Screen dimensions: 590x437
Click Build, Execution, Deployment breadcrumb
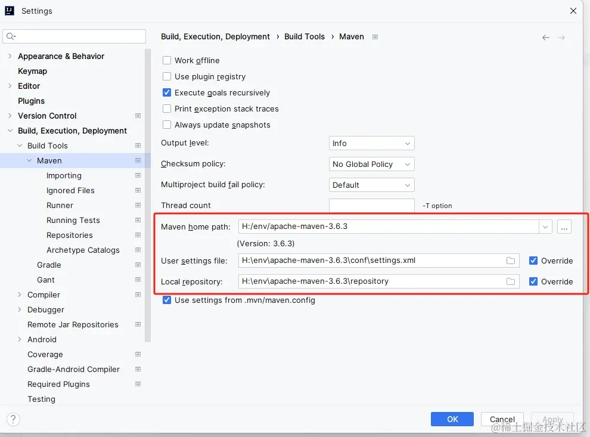215,37
